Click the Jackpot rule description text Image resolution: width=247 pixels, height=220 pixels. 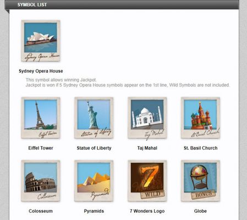[x=128, y=82]
